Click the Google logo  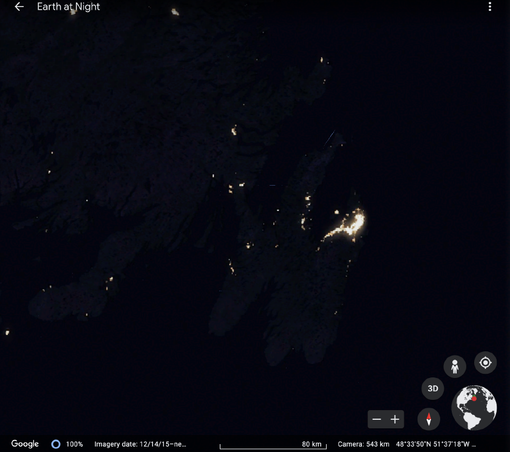(25, 444)
